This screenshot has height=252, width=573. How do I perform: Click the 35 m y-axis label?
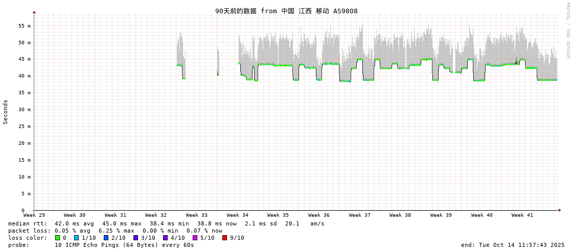point(25,93)
